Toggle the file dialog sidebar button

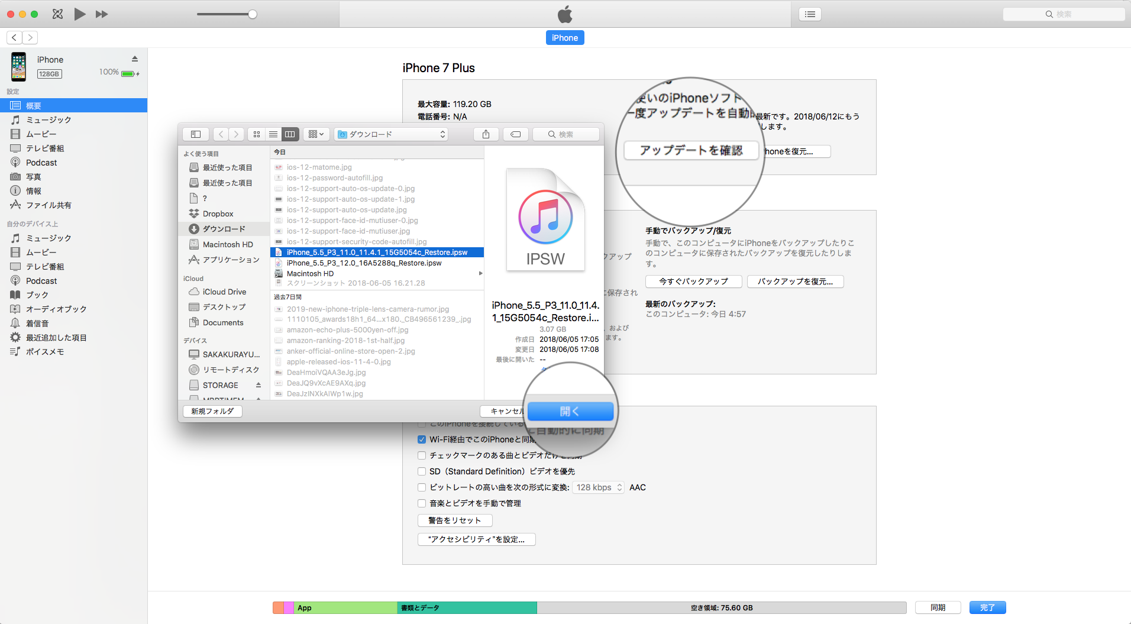click(196, 134)
